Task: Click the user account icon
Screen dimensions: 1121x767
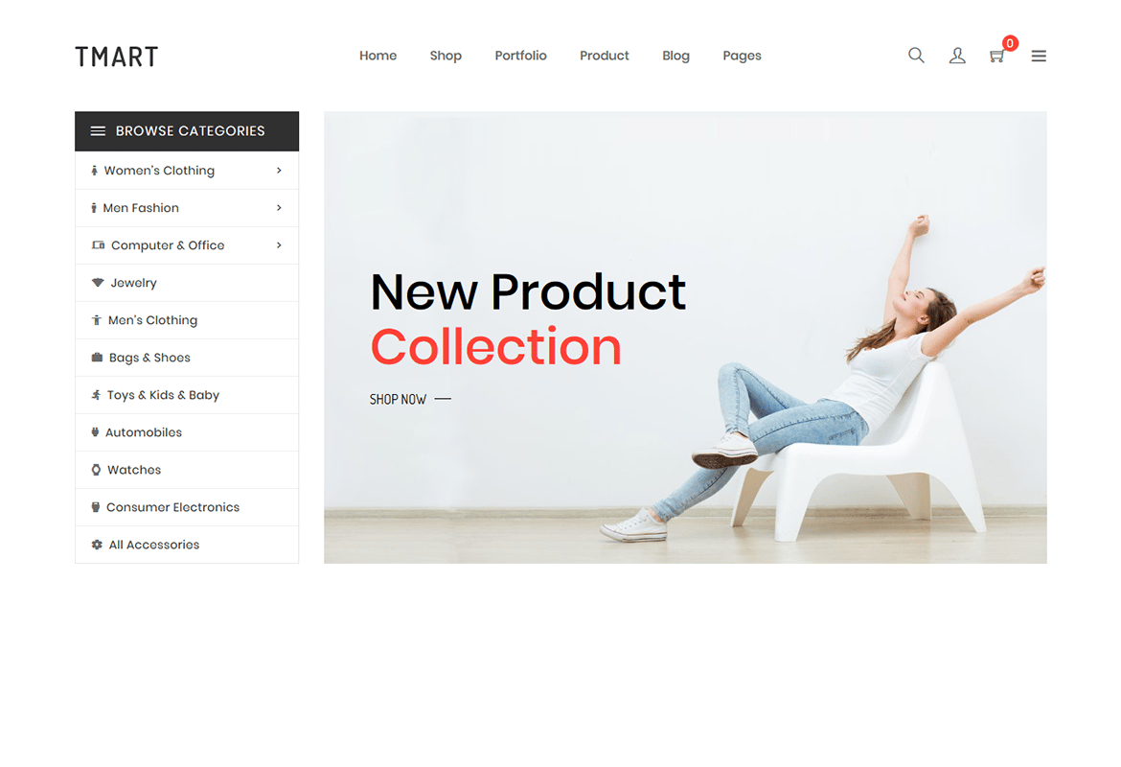Action: point(957,55)
